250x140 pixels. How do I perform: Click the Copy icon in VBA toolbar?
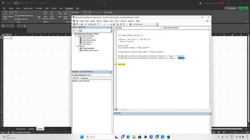[88, 24]
